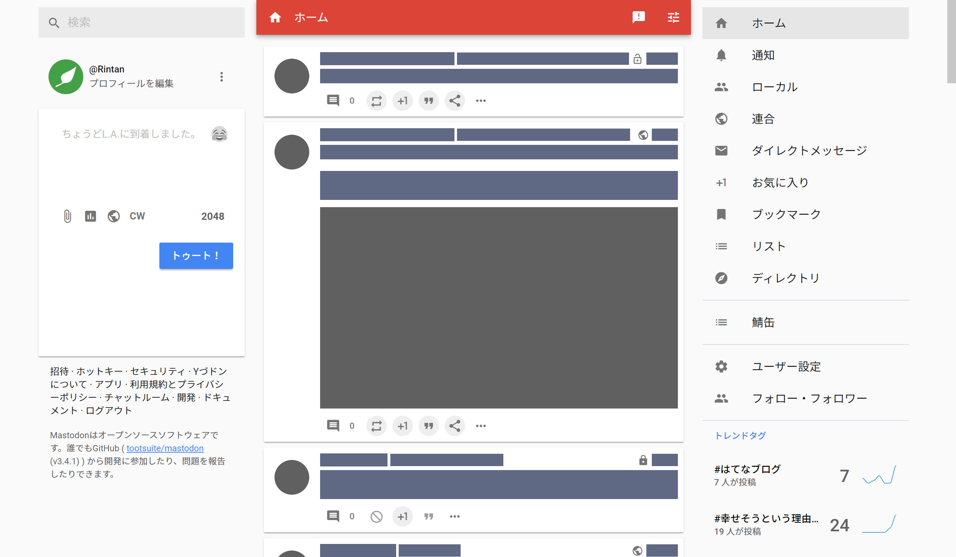Open more options menu on first post
Viewport: 956px width, 557px height.
pyautogui.click(x=481, y=101)
